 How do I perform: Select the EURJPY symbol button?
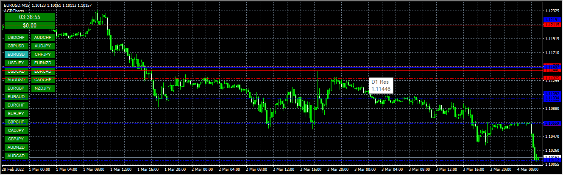[x=17, y=113]
